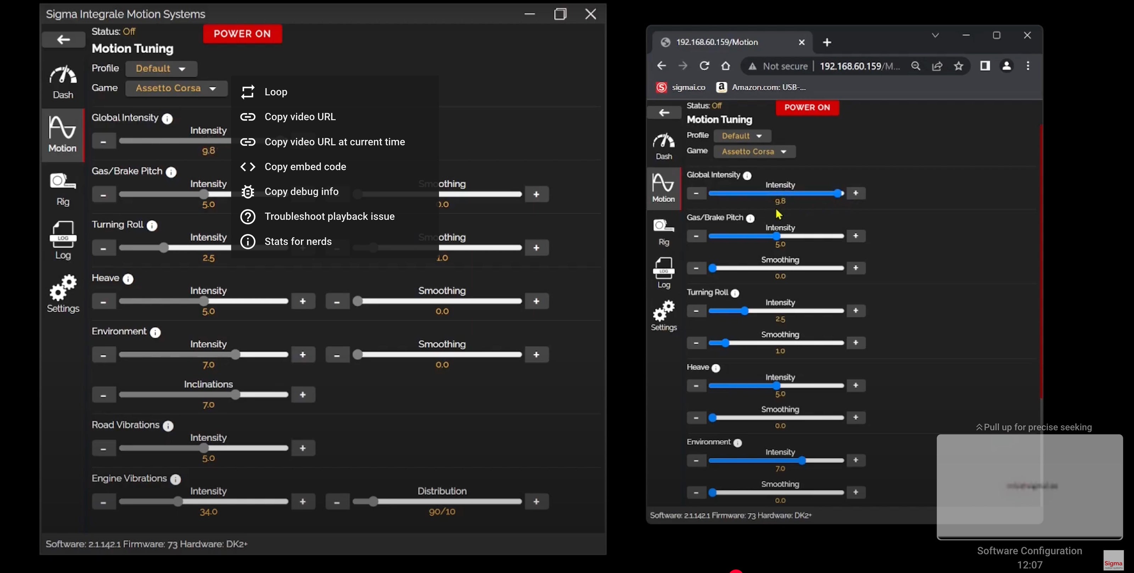This screenshot has width=1134, height=573.
Task: Increase Heave Intensity with plus button in left window
Action: [303, 301]
